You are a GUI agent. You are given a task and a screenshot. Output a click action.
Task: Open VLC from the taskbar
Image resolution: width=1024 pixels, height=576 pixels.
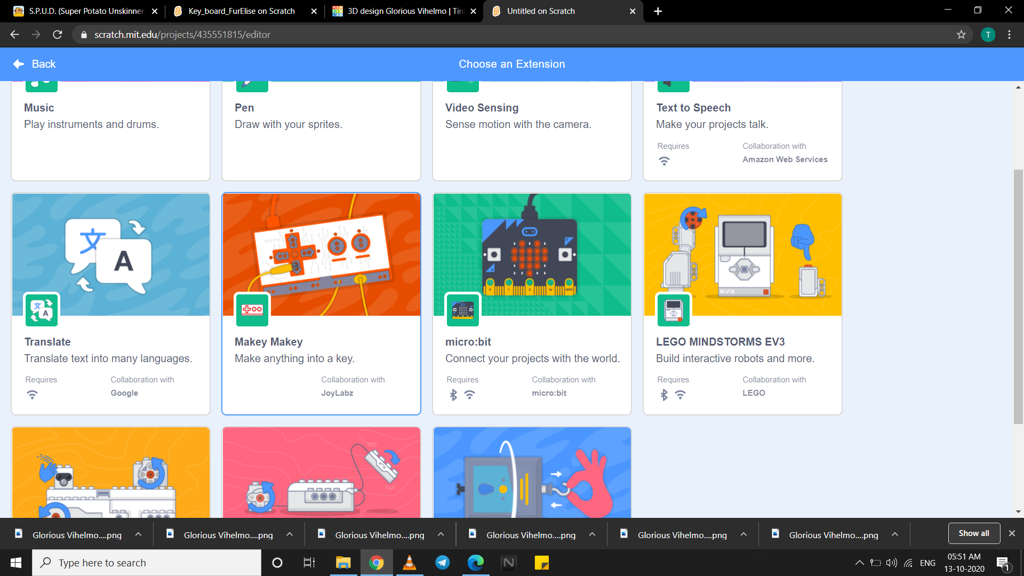pos(409,563)
